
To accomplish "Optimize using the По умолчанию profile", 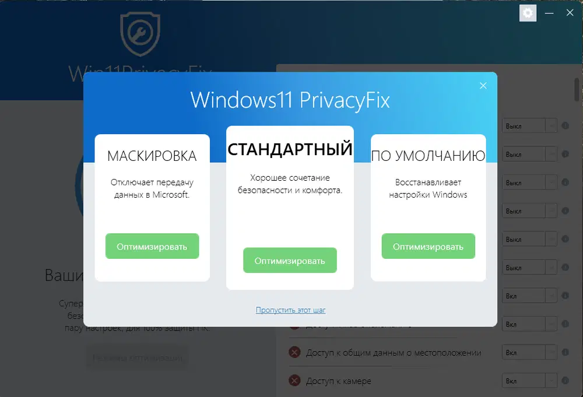I will (x=429, y=246).
